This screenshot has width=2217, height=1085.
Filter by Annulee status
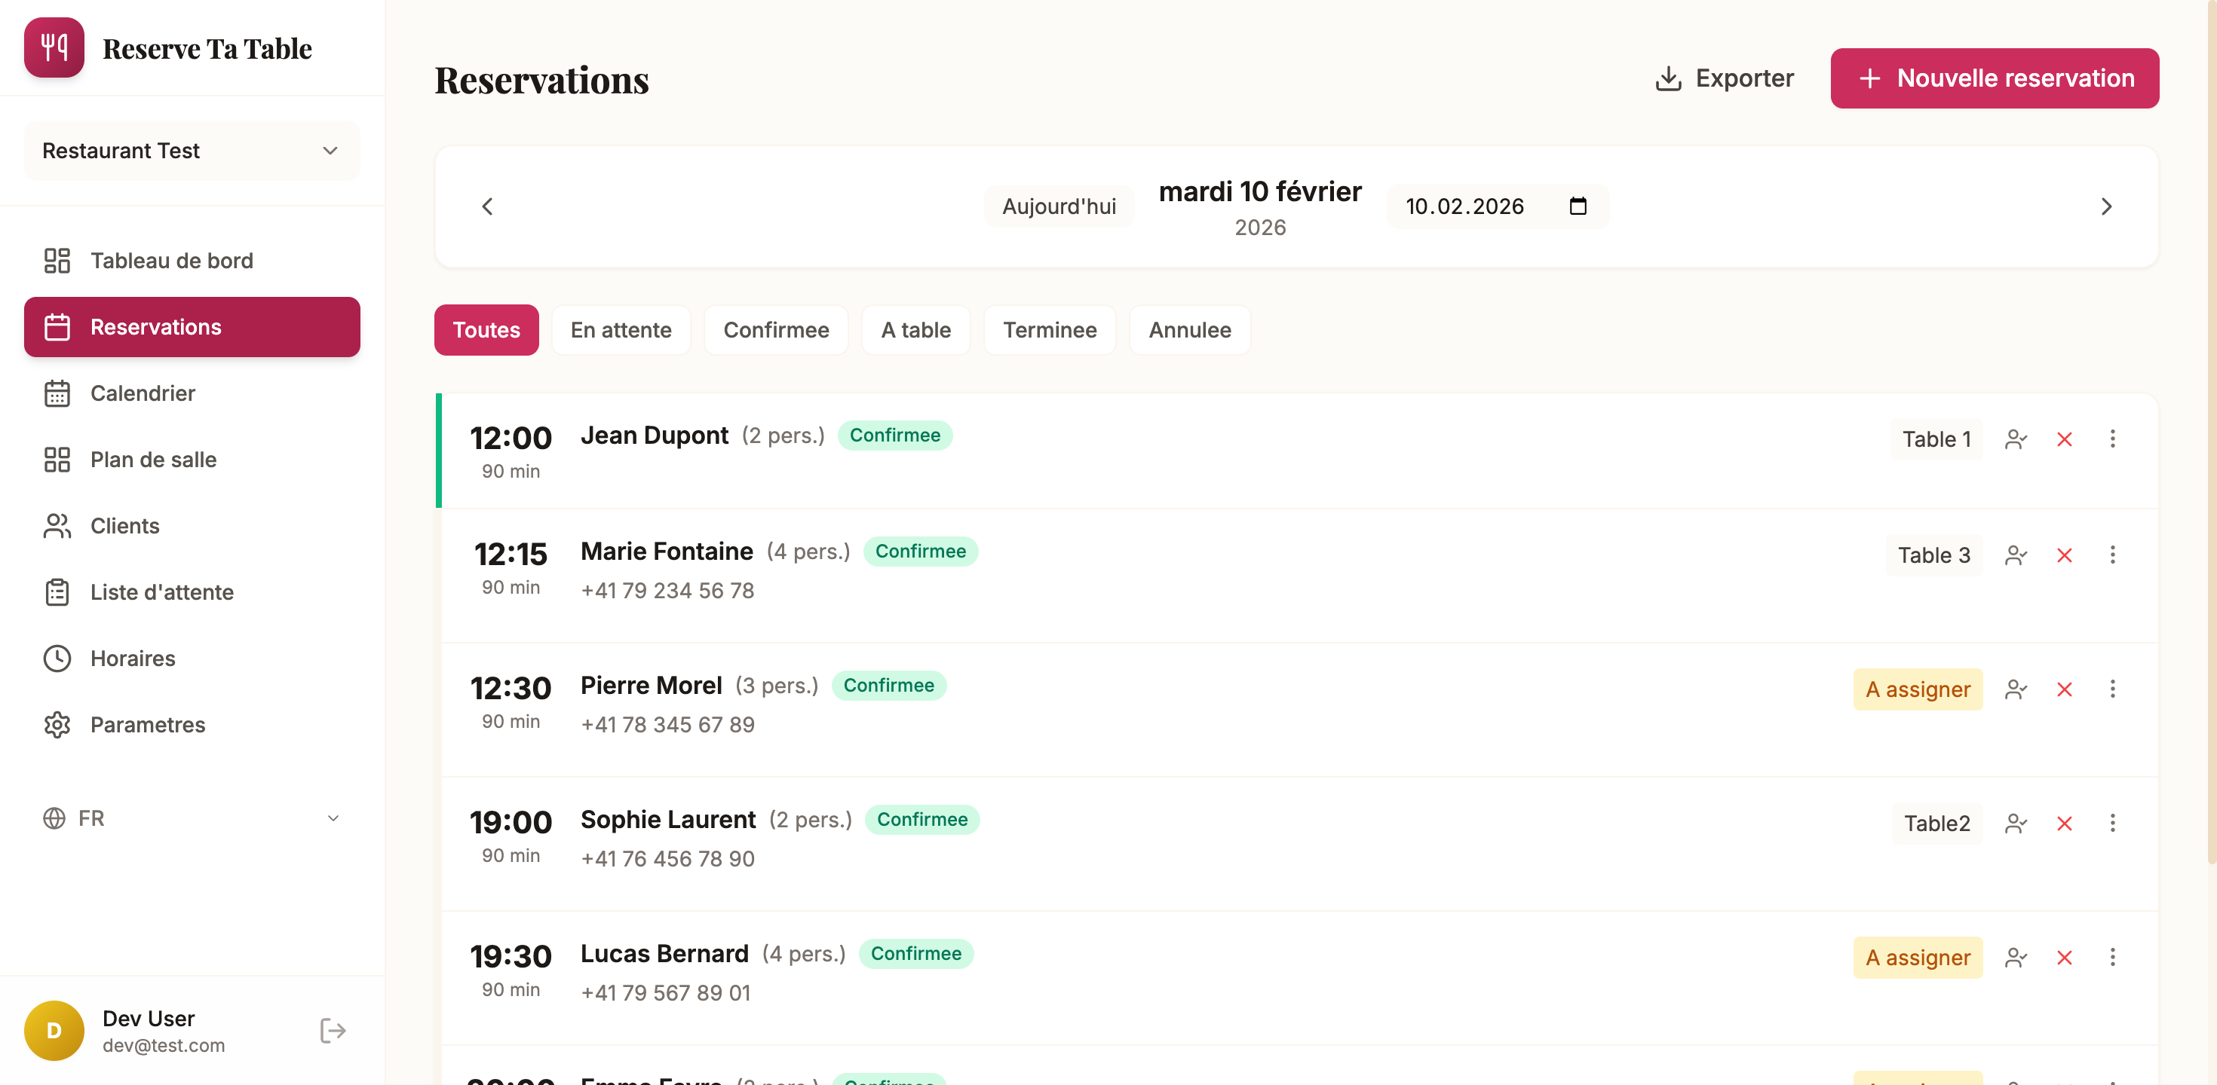(1189, 330)
